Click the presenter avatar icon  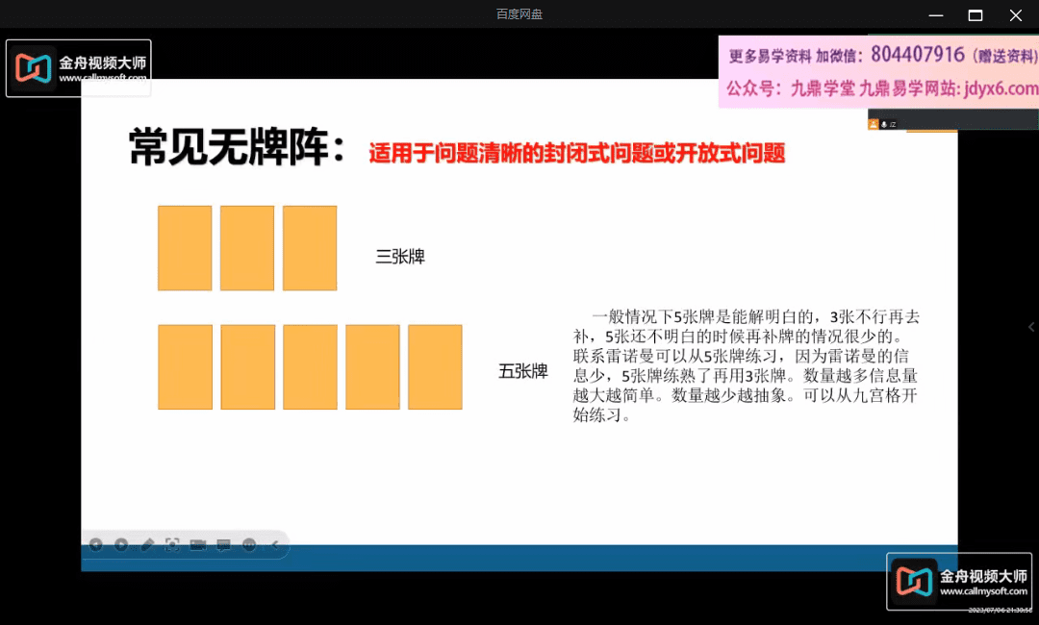point(874,124)
